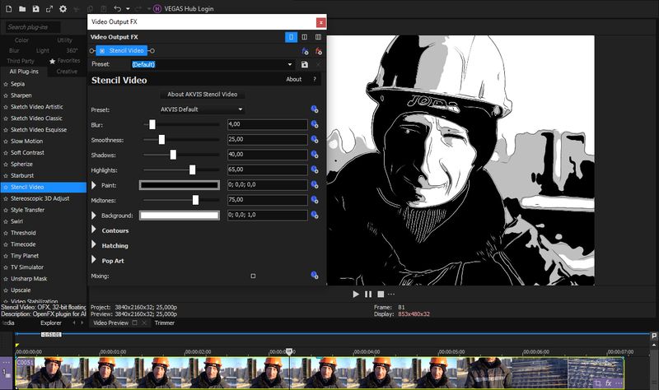Viewport: 659px width, 390px height.
Task: Click the Plug-in Chain add icon
Action: coord(305,51)
